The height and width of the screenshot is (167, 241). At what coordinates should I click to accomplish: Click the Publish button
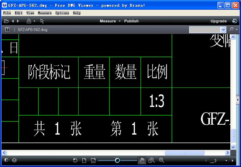coord(131,21)
